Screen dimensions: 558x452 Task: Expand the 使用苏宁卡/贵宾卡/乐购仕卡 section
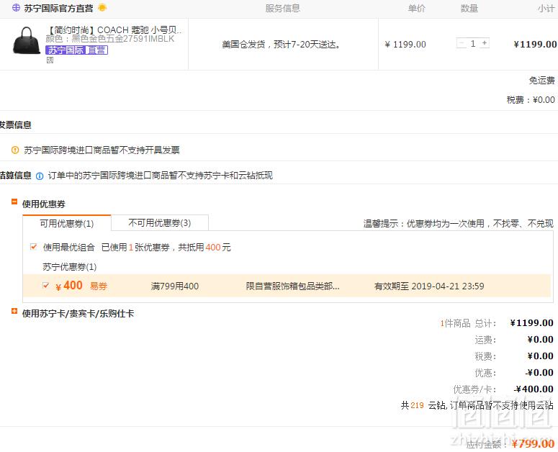(14, 311)
